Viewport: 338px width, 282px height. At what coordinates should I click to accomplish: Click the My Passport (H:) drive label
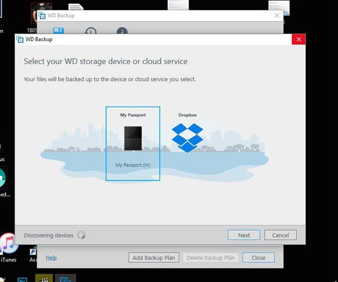pos(132,165)
